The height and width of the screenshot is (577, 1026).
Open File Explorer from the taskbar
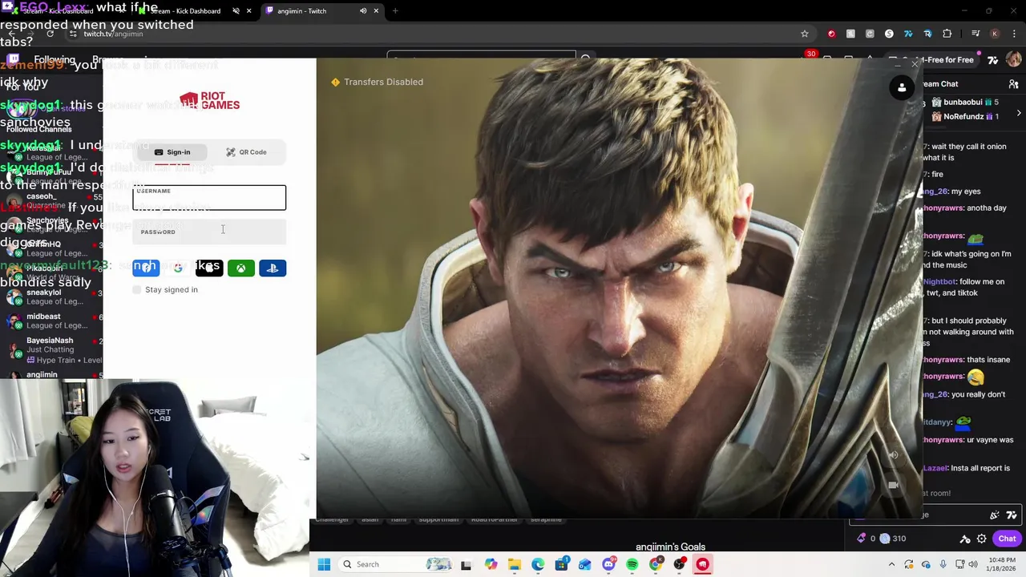515,564
